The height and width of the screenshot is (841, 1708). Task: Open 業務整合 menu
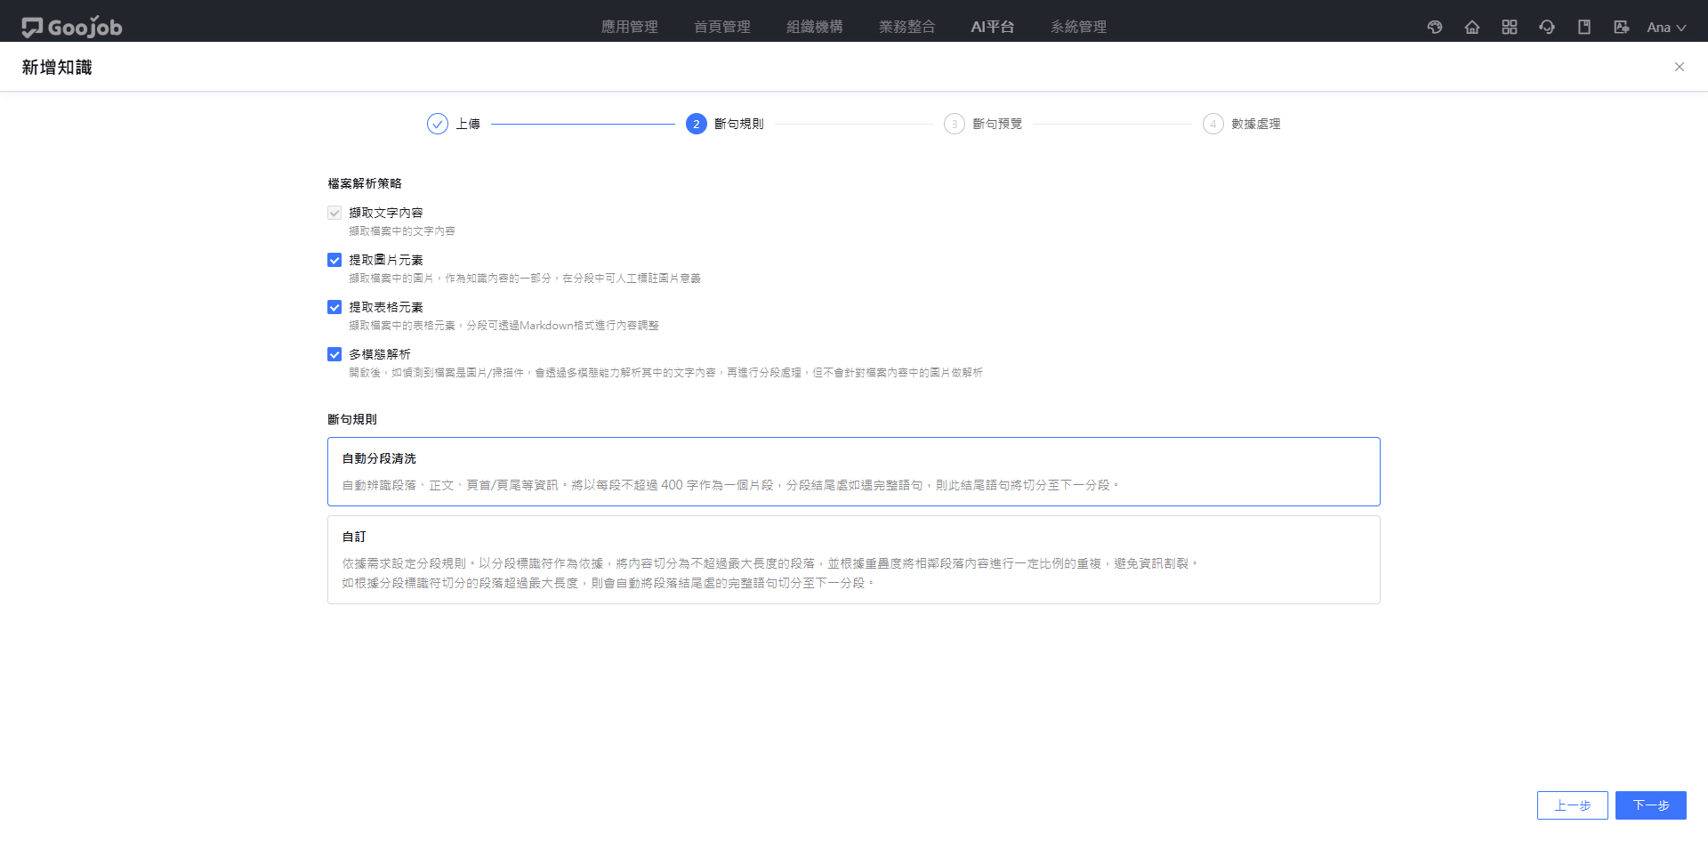coord(907,27)
